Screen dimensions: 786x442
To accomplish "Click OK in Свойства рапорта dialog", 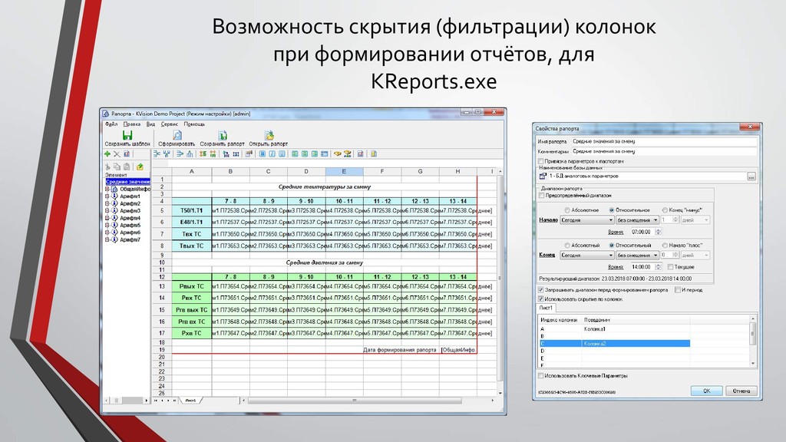I will pos(706,391).
